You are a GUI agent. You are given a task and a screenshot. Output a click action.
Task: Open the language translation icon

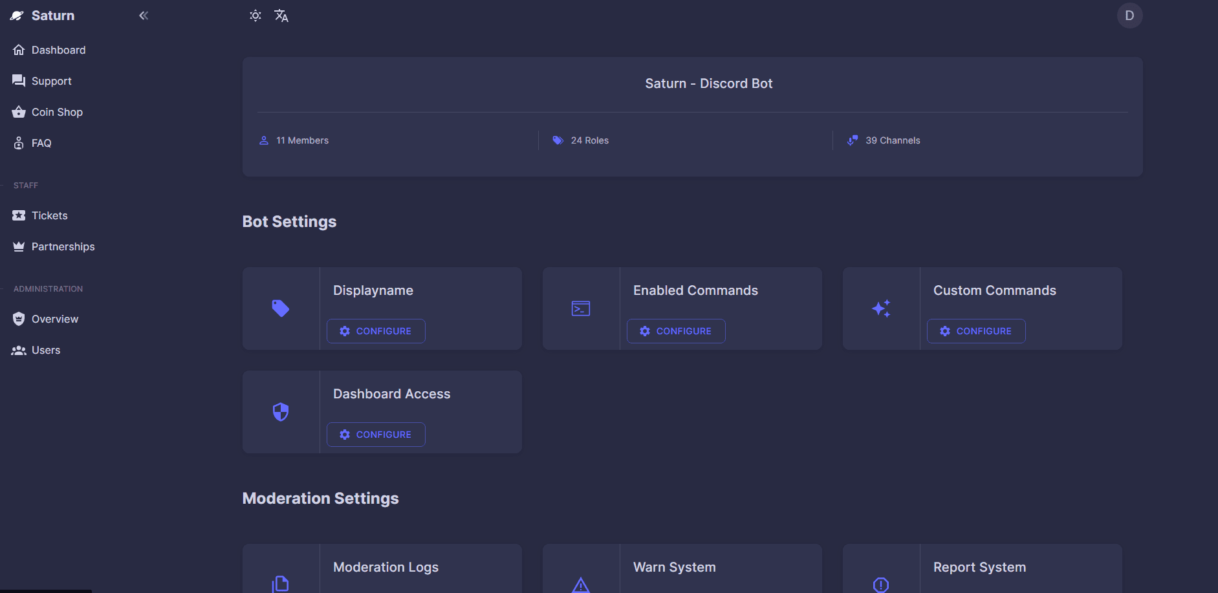point(281,16)
